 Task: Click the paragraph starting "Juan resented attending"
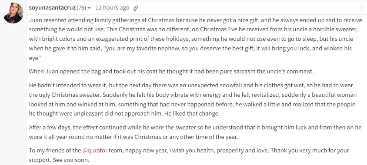(195, 39)
